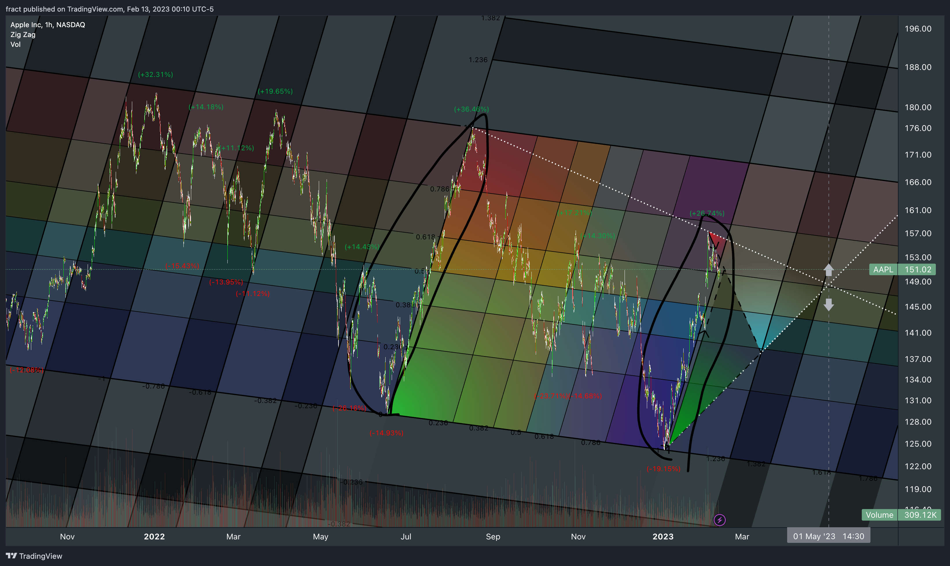Click the Volume label tag
This screenshot has width=950, height=566.
tap(879, 515)
